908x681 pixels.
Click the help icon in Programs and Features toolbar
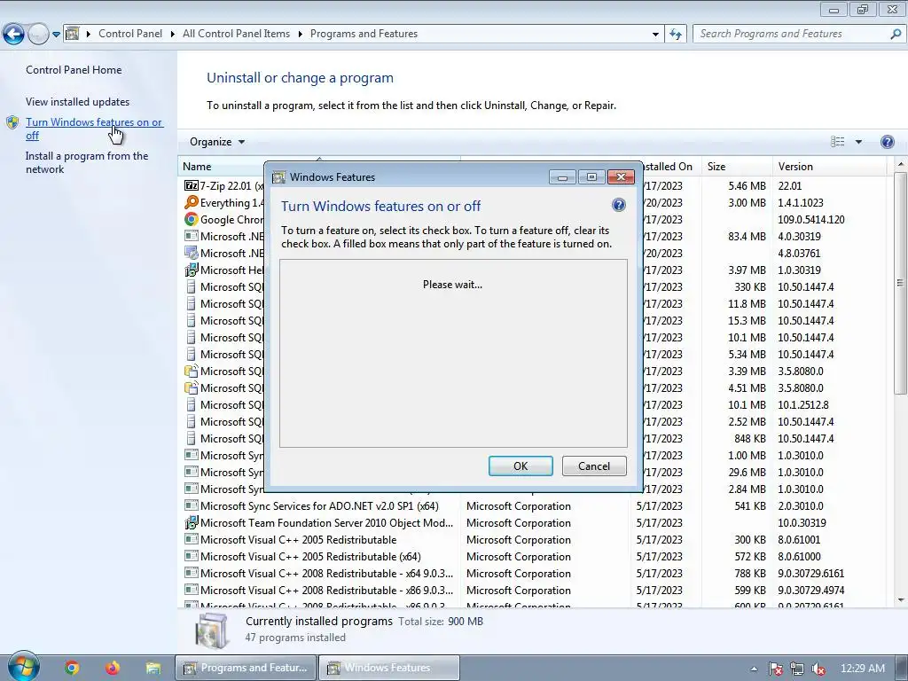tap(887, 142)
